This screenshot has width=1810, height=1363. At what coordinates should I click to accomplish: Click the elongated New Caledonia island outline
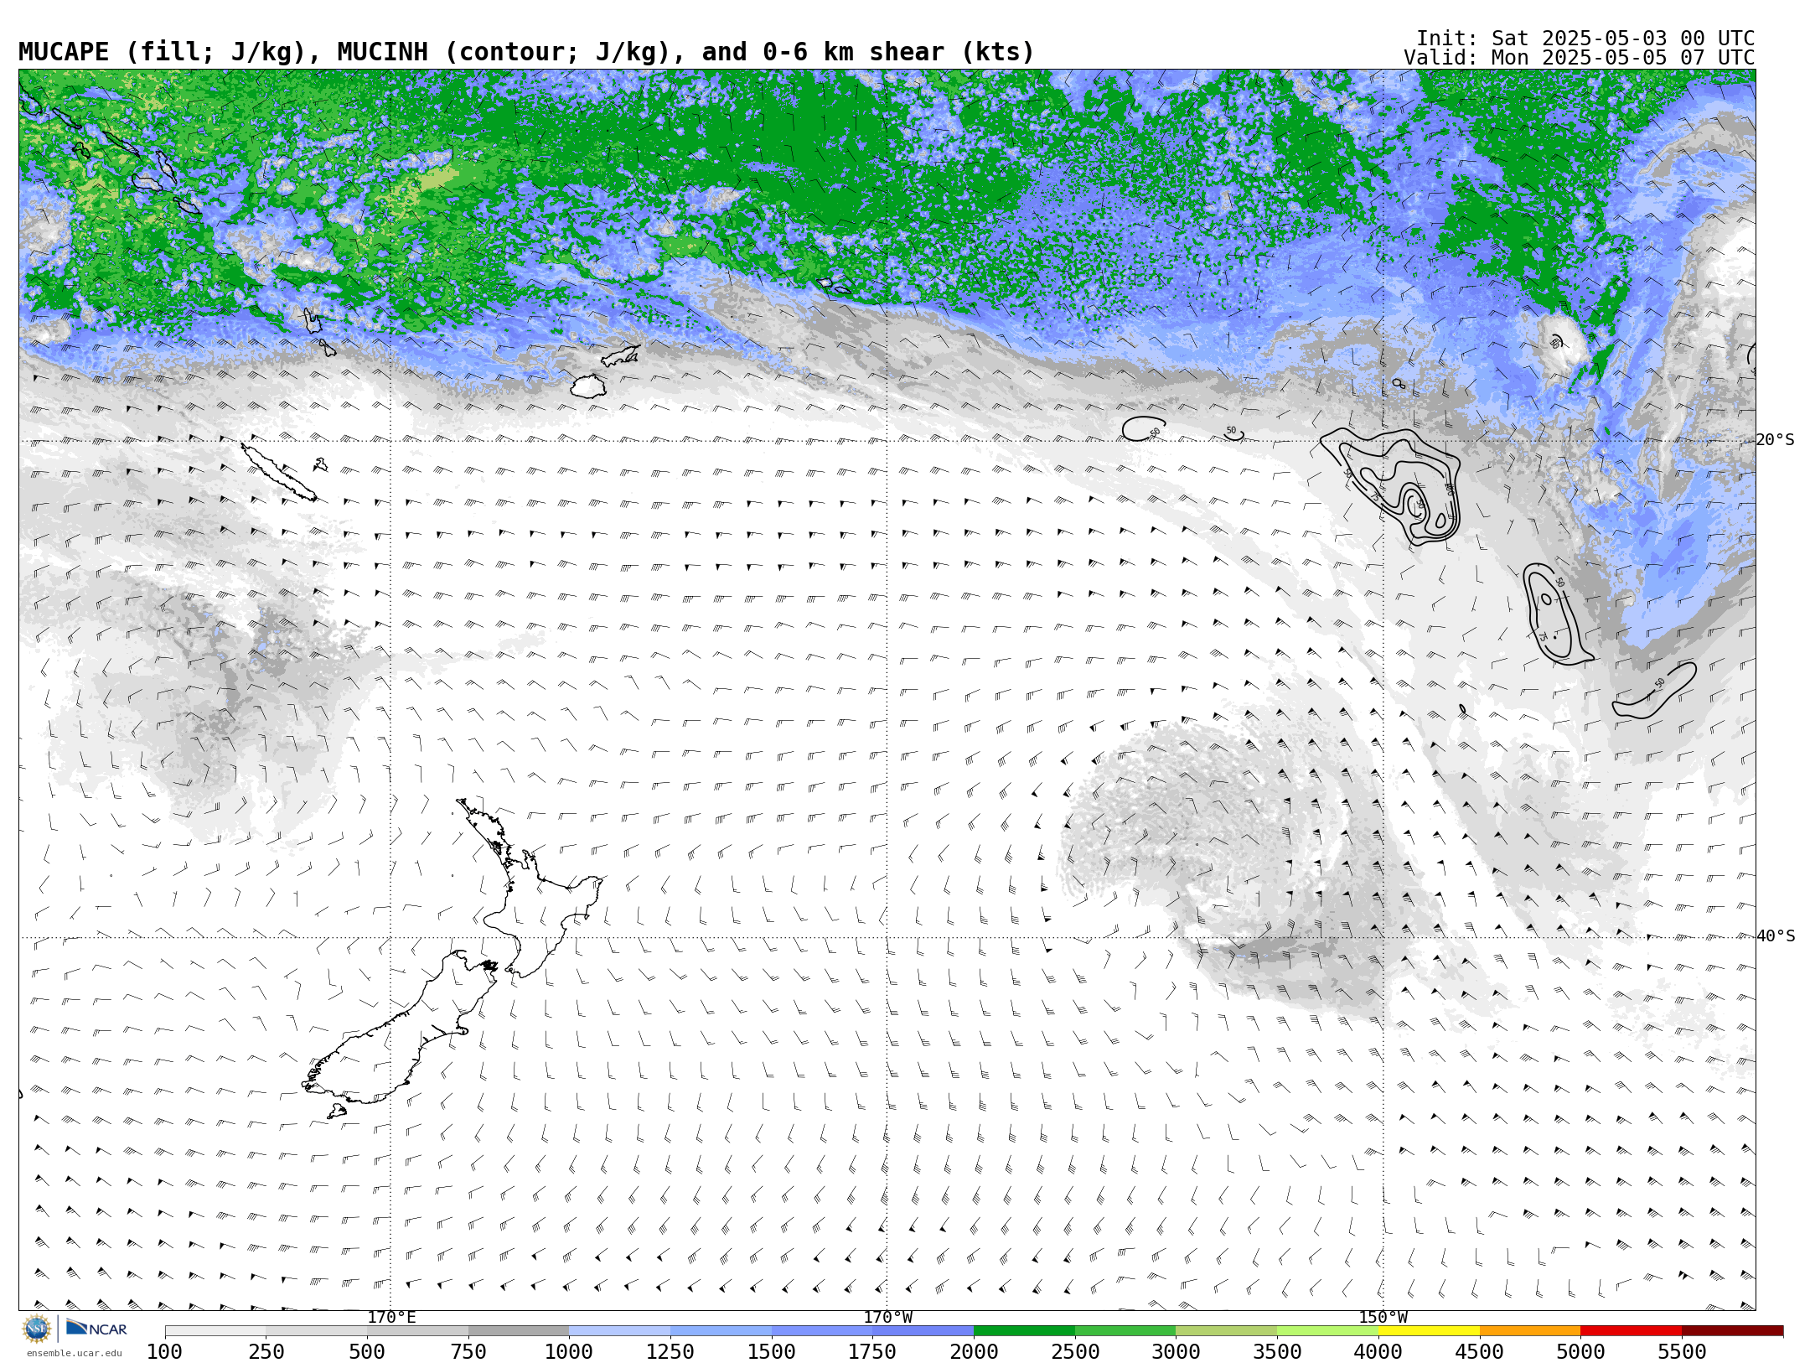(279, 473)
